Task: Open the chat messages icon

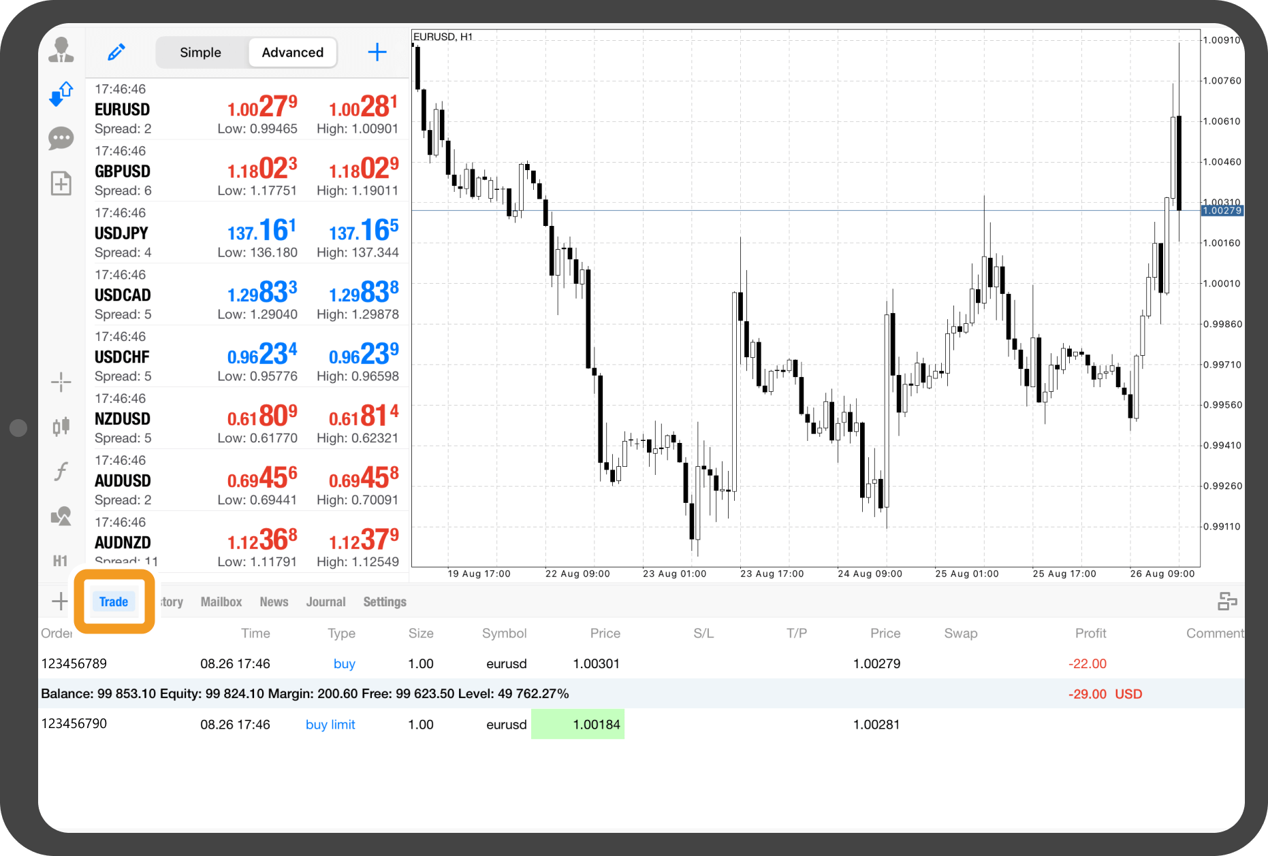Action: pyautogui.click(x=61, y=139)
